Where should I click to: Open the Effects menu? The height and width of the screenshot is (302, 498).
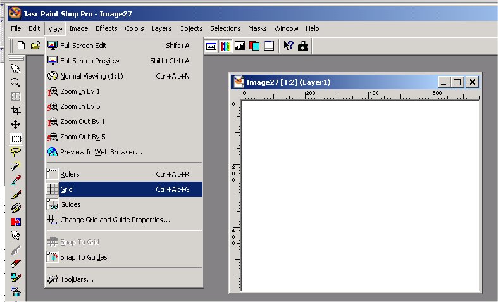tap(106, 28)
